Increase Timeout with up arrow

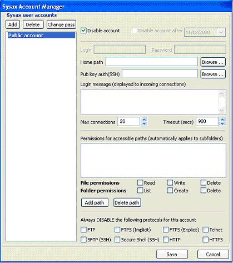click(x=222, y=120)
